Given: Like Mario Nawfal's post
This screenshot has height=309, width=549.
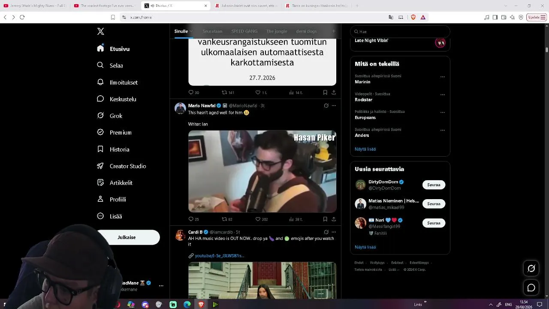Looking at the screenshot, I should (x=262, y=219).
